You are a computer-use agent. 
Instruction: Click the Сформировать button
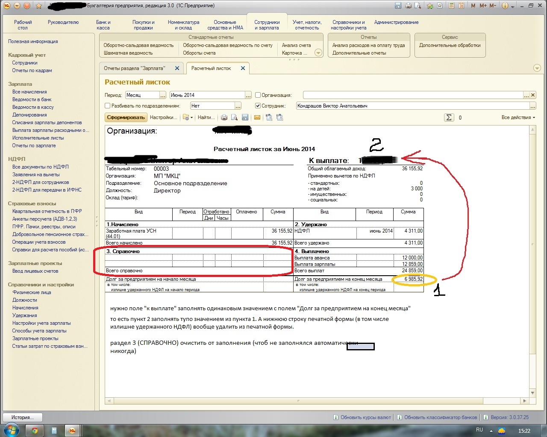coord(126,117)
